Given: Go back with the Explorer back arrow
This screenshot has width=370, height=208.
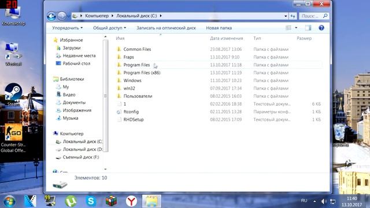Looking at the screenshot, I should [51, 16].
